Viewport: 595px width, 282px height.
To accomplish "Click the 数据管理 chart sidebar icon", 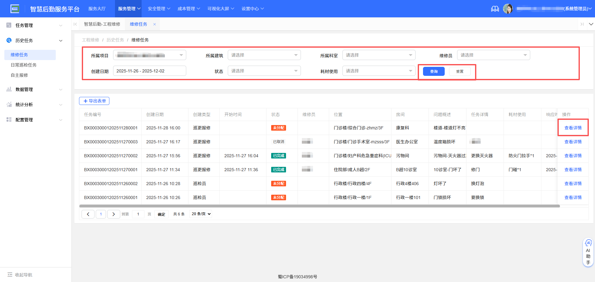I will (9, 89).
